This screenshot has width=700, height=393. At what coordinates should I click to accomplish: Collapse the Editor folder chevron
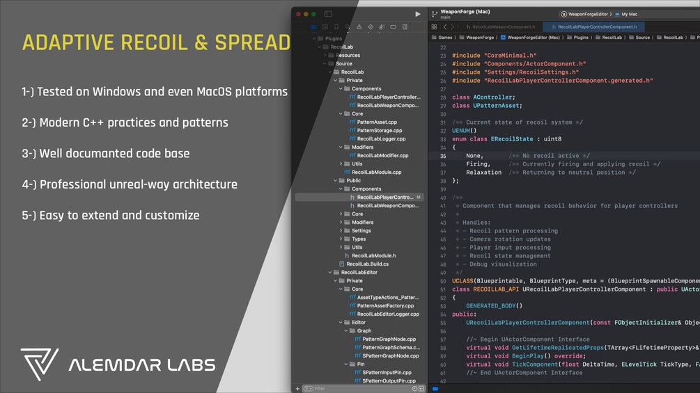[341, 323]
